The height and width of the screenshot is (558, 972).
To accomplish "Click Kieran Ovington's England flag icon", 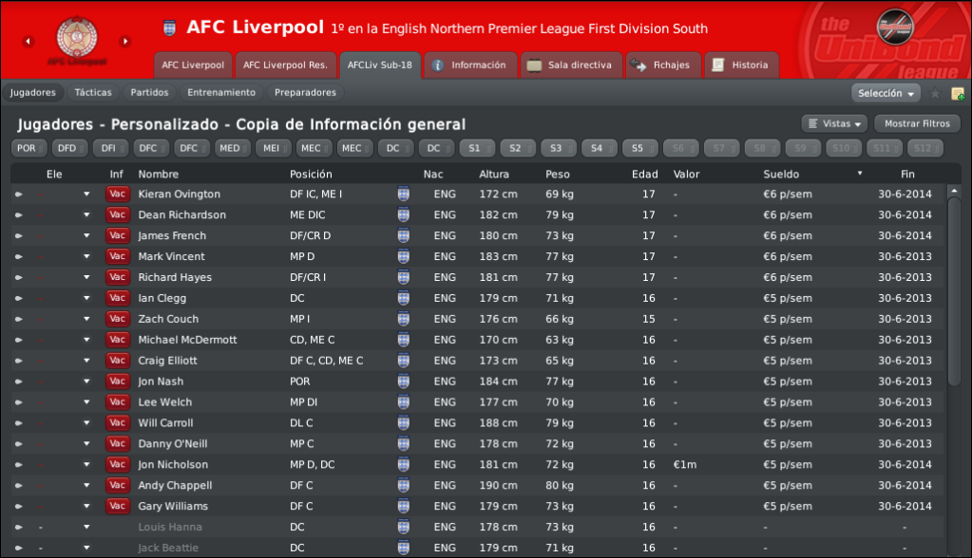I will click(404, 194).
